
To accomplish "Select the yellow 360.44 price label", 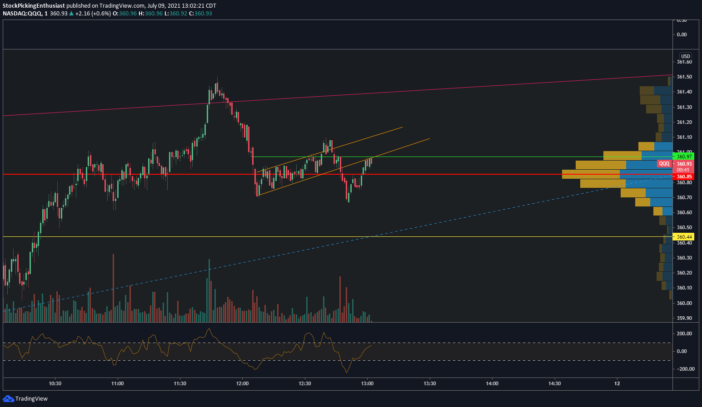I will point(683,237).
